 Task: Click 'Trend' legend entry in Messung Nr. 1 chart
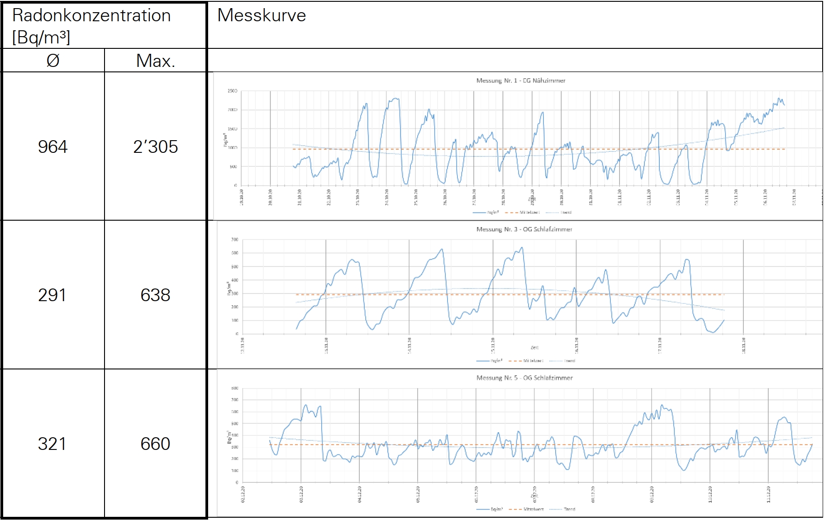tap(559, 212)
